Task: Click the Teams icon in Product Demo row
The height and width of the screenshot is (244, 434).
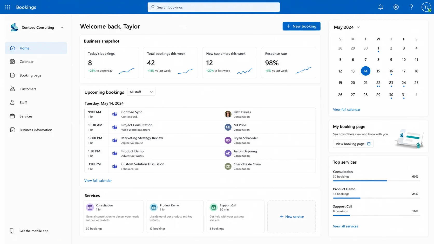Action: (114, 153)
